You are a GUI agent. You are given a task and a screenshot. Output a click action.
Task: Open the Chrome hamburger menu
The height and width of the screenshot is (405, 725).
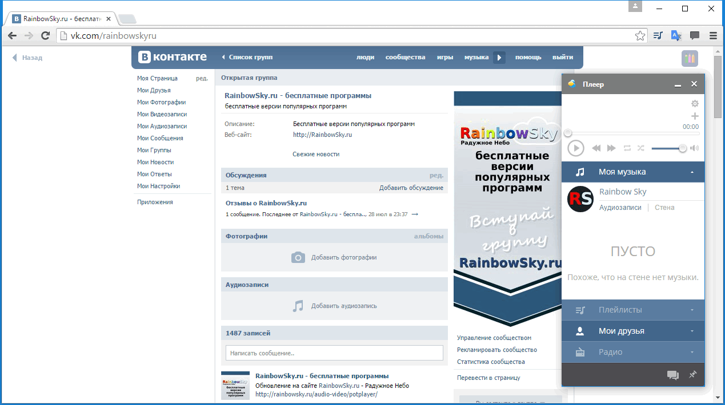(x=713, y=36)
